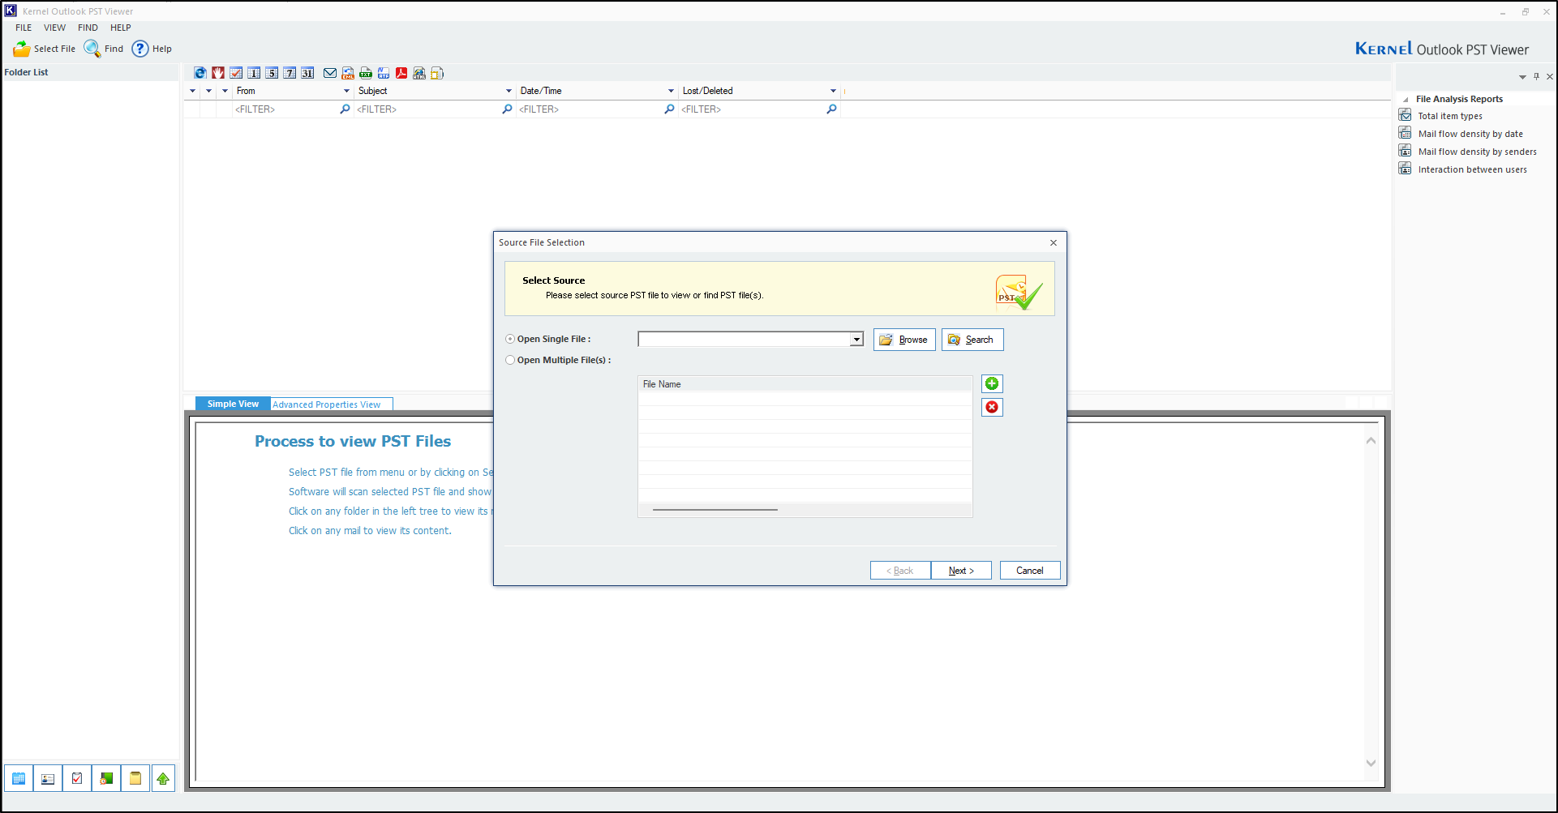The height and width of the screenshot is (813, 1558).
Task: Open Mail flow density by senders report
Action: (1477, 152)
